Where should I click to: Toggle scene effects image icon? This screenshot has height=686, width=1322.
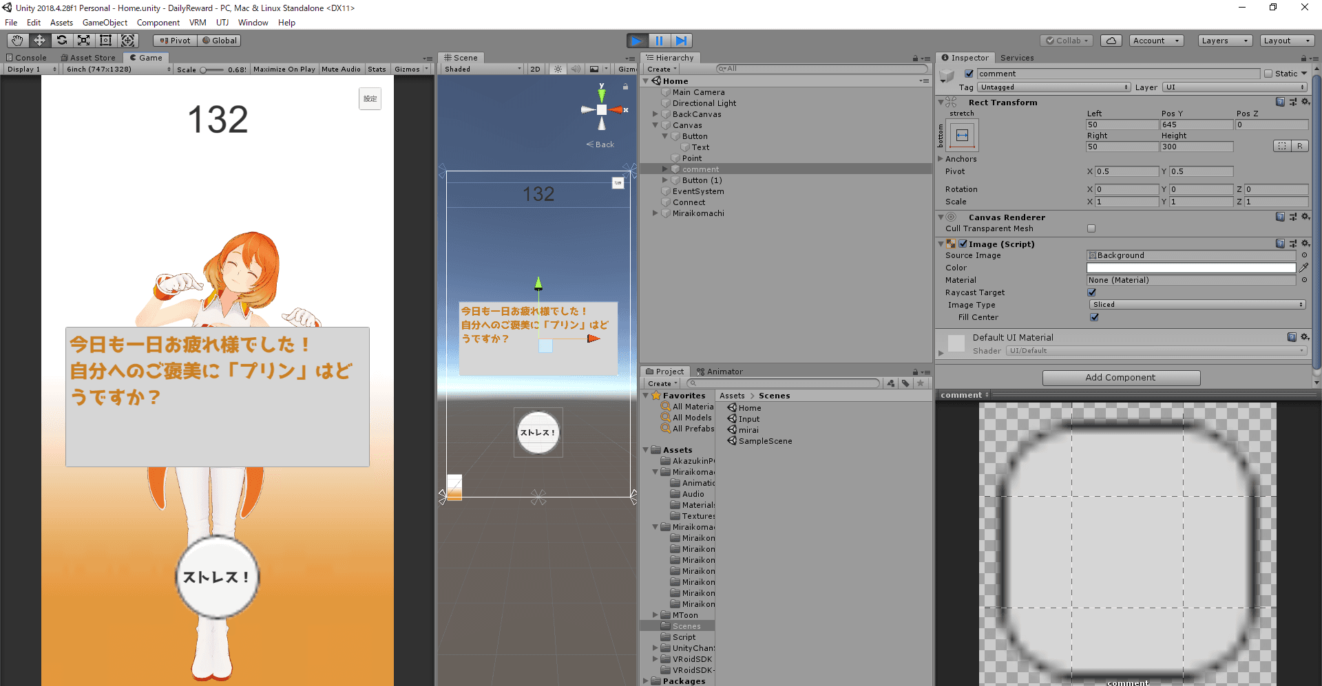click(594, 69)
